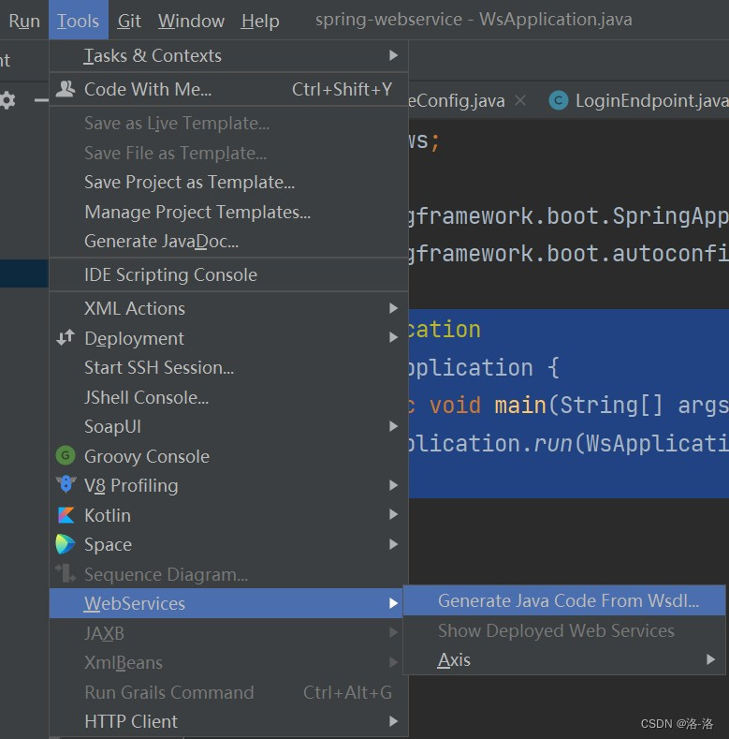The image size is (729, 739).
Task: Open Groovy Console menu item
Action: point(228,456)
